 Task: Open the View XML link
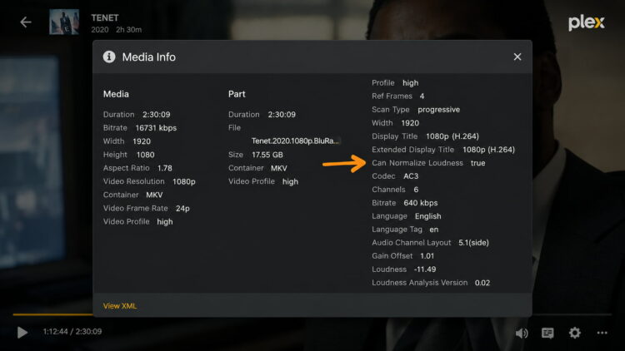click(119, 306)
